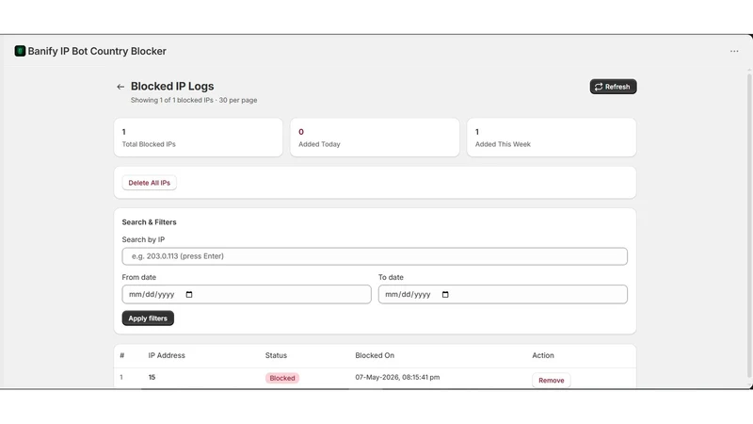This screenshot has width=753, height=424.
Task: Click the Action column header
Action: coord(543,355)
